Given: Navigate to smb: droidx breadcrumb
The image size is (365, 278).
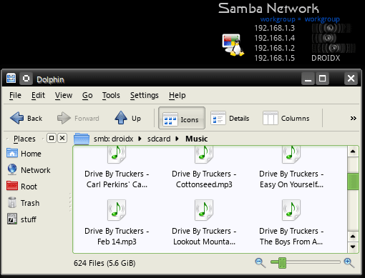Looking at the screenshot, I should (x=113, y=139).
